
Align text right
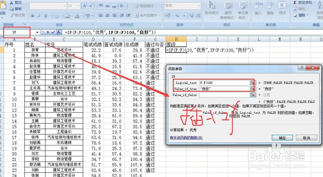[114, 15]
